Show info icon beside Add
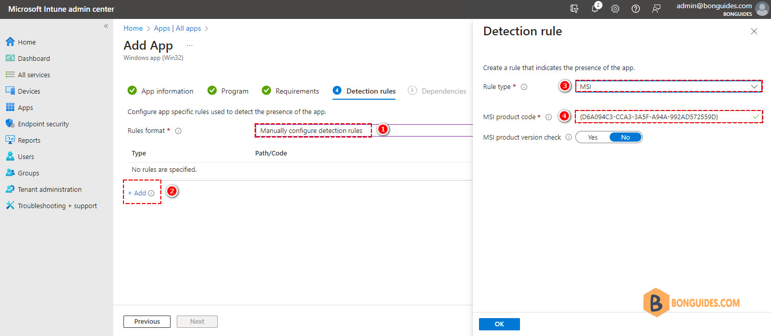 coord(151,193)
